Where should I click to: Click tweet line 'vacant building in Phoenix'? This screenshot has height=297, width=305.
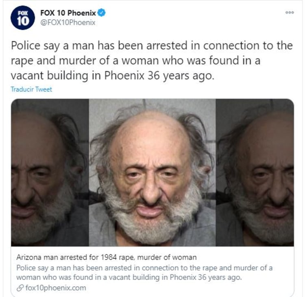point(112,76)
